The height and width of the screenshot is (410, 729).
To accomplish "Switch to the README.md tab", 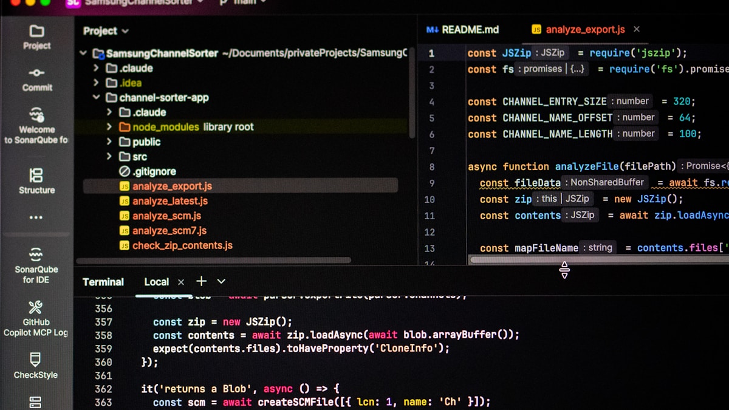I will 463,29.
